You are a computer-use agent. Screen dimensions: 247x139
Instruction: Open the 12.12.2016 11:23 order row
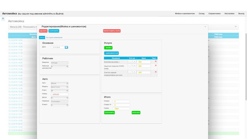(16, 111)
